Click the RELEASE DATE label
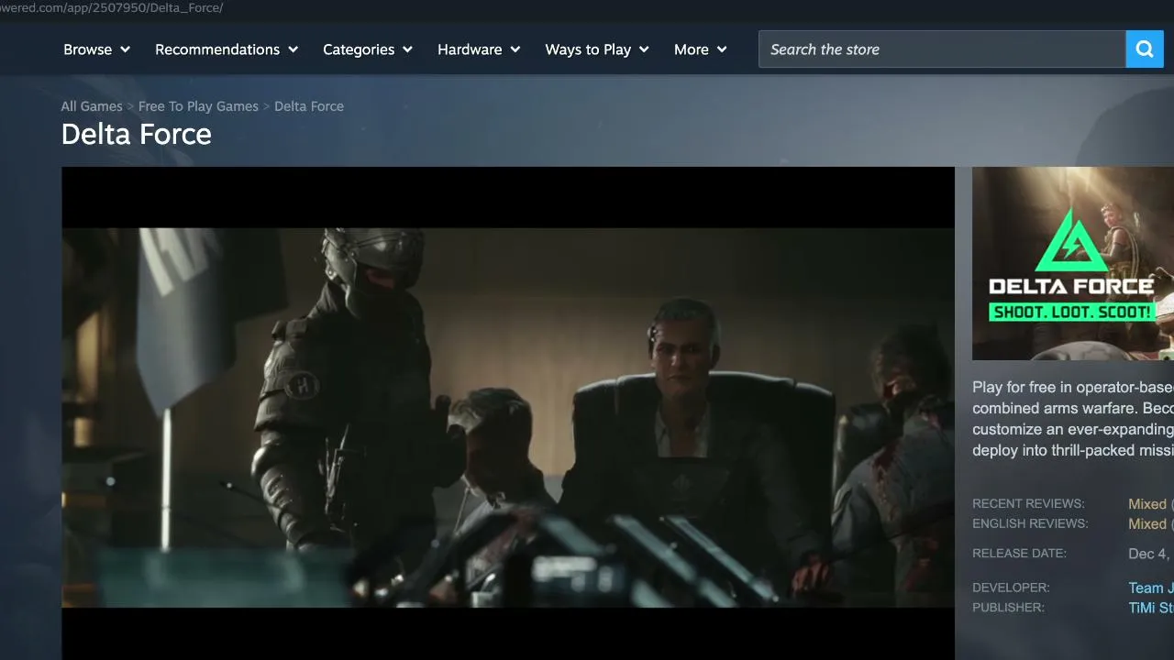The height and width of the screenshot is (660, 1174). pos(1019,554)
